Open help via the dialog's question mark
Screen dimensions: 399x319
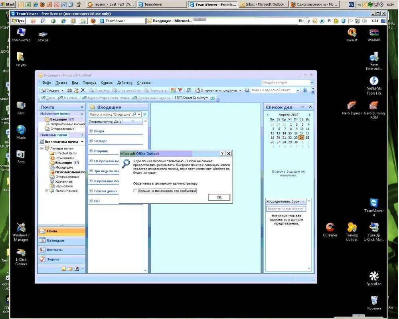222,154
